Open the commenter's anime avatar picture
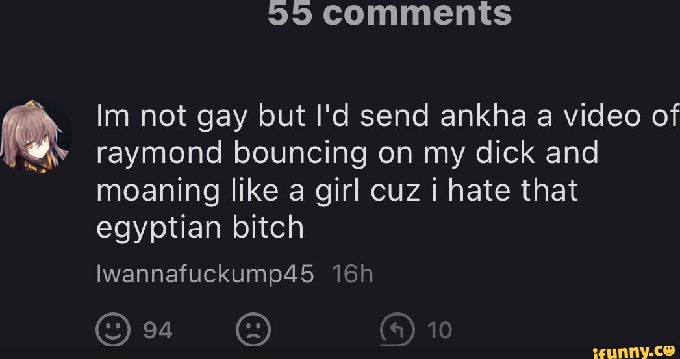This screenshot has width=680, height=359. coord(36,137)
